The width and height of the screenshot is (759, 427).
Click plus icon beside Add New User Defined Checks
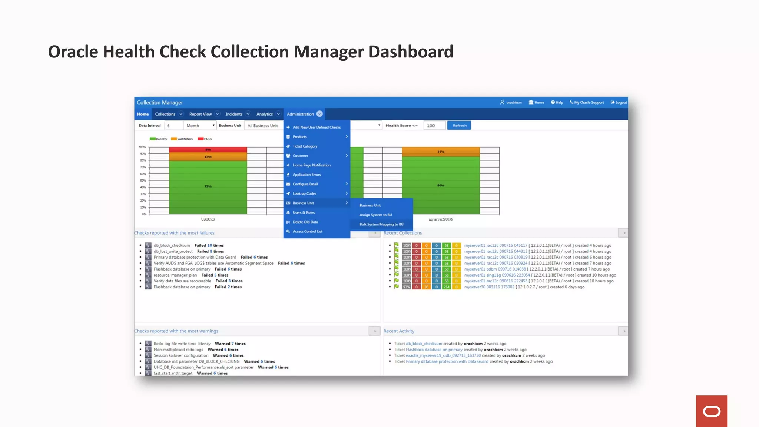[x=288, y=127]
